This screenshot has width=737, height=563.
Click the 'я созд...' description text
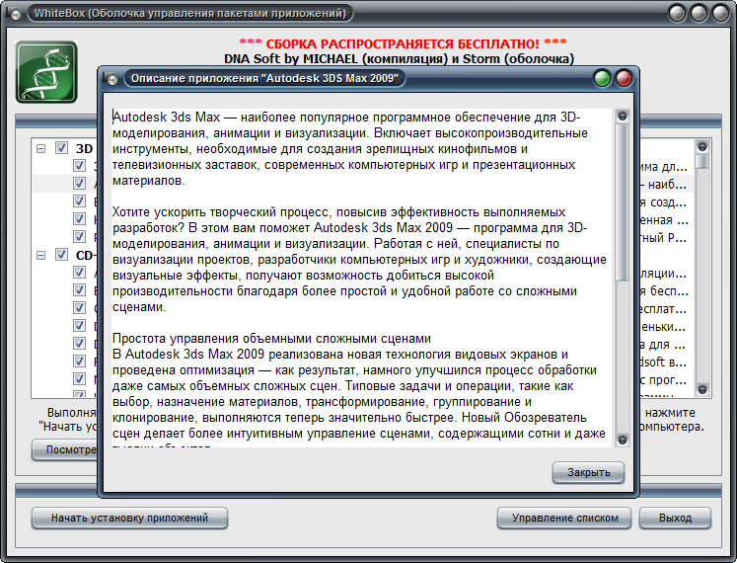pyautogui.click(x=663, y=202)
